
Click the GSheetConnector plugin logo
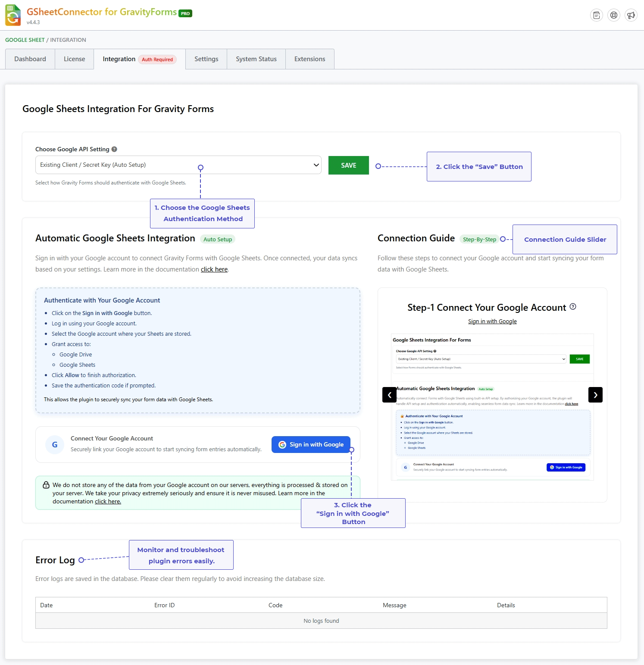[x=13, y=15]
